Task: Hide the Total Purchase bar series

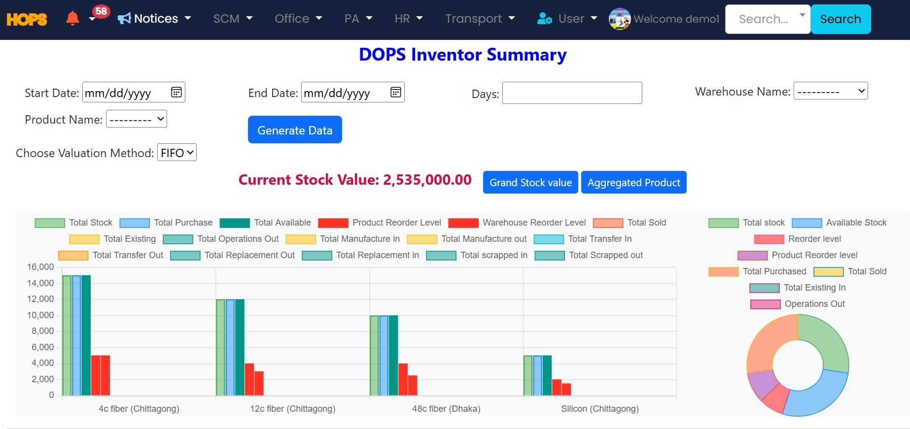Action: point(135,223)
